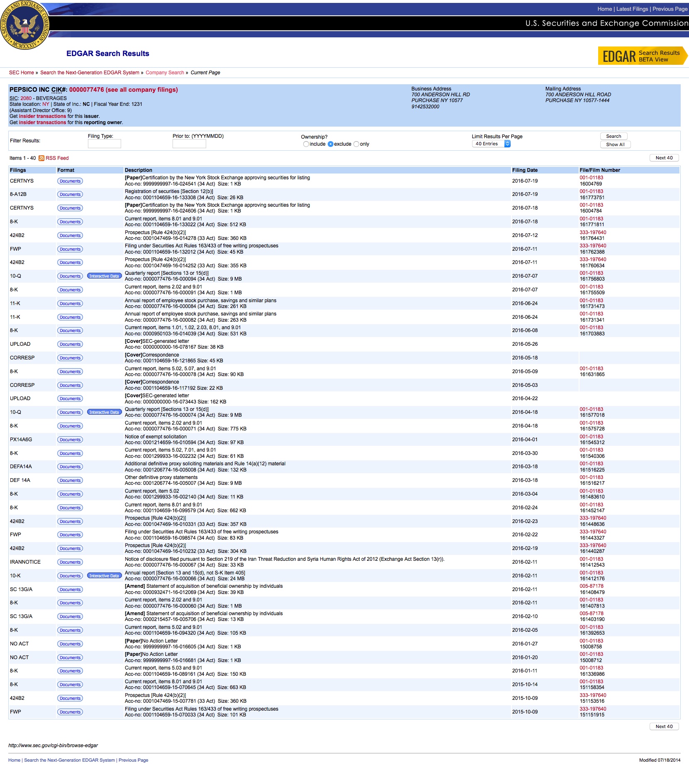This screenshot has height=770, width=689.
Task: Open footer Home link
Action: (14, 760)
